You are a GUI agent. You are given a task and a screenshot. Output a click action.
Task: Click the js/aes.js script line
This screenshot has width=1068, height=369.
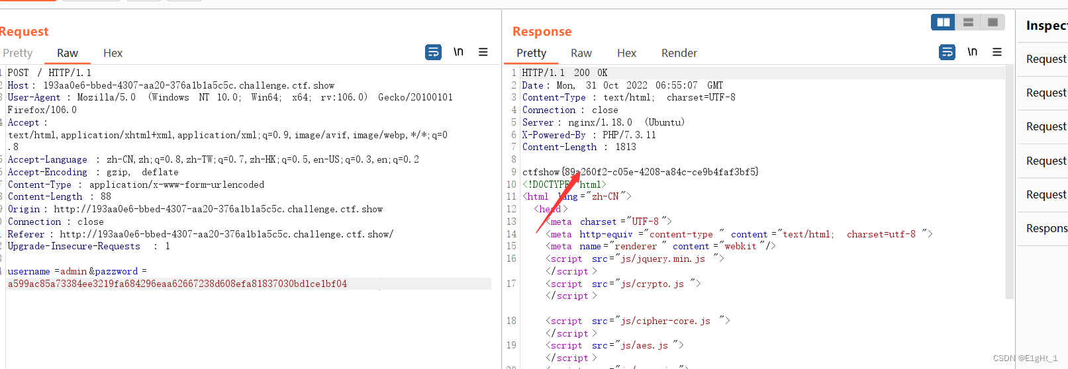pos(614,345)
